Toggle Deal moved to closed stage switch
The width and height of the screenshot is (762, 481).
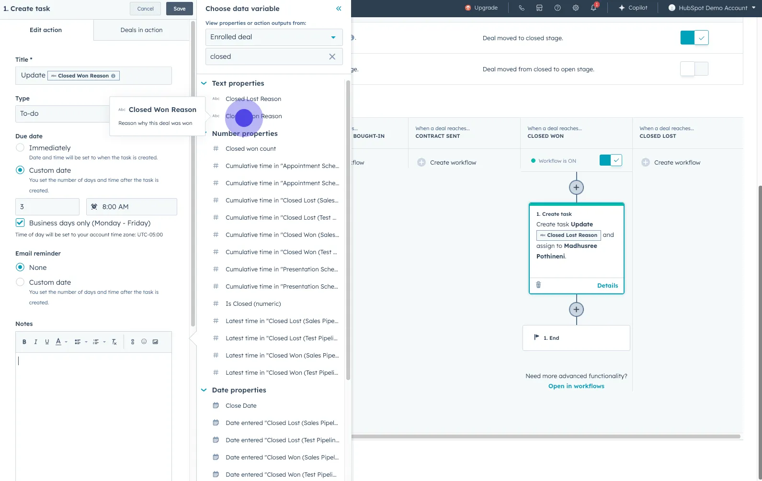[694, 38]
